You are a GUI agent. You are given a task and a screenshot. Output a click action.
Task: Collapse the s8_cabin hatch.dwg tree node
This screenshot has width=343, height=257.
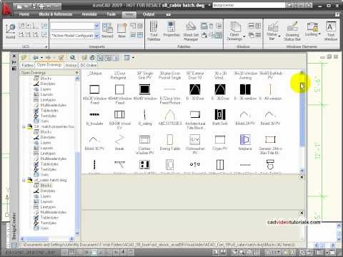click(24, 180)
